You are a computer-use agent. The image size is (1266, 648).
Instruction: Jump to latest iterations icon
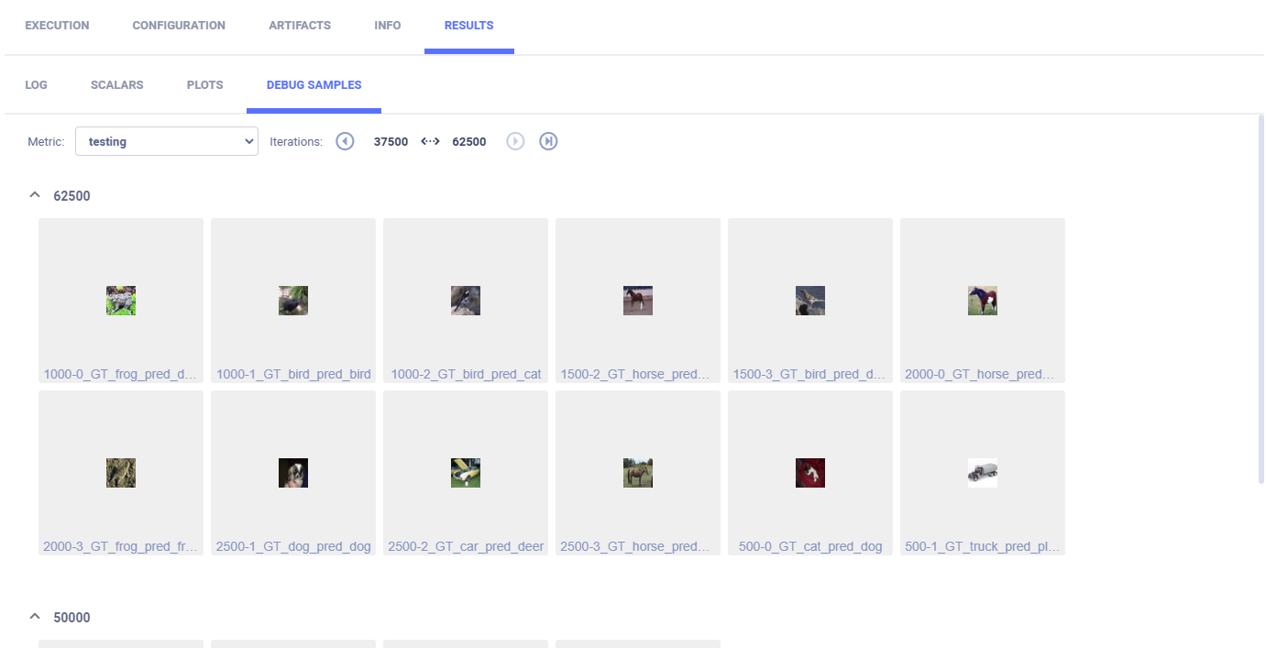pos(548,141)
